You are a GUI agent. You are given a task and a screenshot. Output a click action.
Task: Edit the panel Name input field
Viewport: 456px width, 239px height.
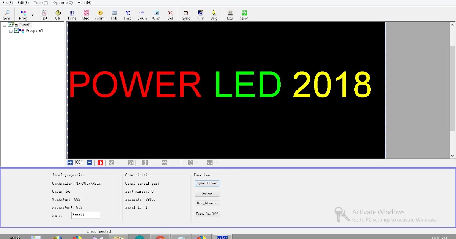[x=85, y=215]
